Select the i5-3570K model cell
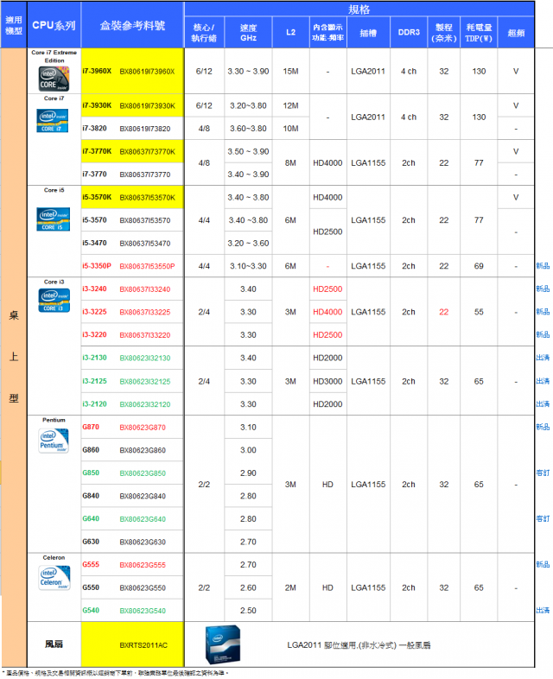553x679 pixels. (x=97, y=198)
